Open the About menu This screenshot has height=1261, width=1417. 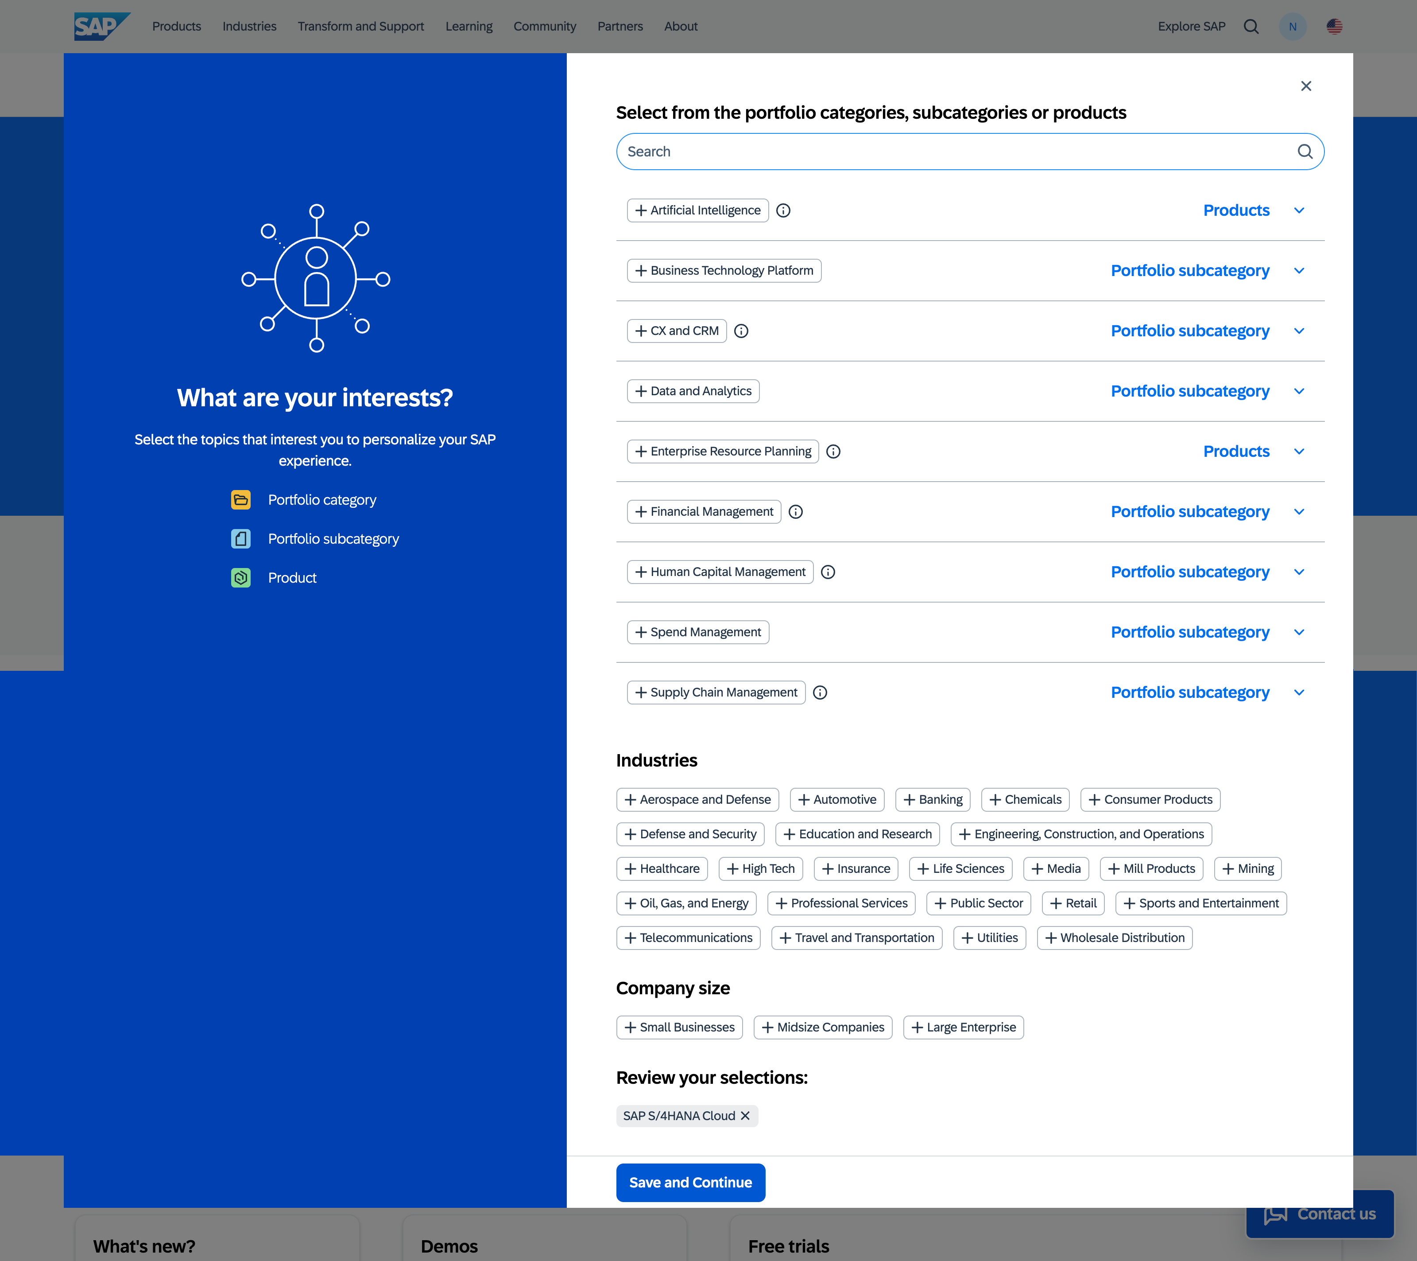point(680,26)
